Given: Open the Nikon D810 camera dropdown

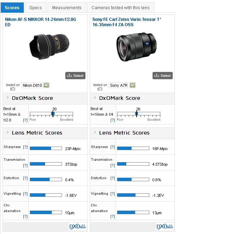Looking at the screenshot, I should click(x=35, y=85).
